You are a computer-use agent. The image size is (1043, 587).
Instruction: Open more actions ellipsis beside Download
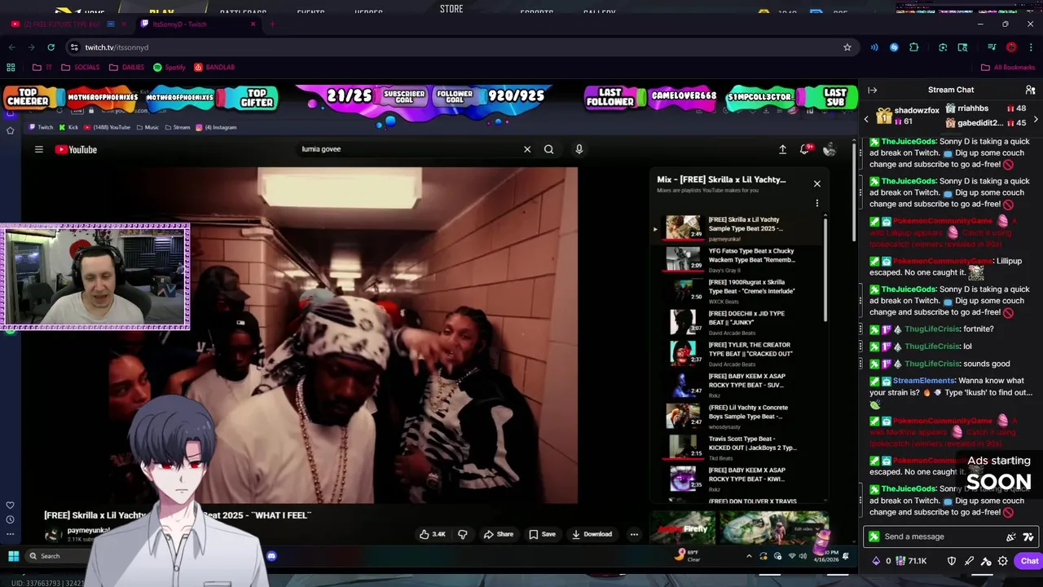[634, 534]
